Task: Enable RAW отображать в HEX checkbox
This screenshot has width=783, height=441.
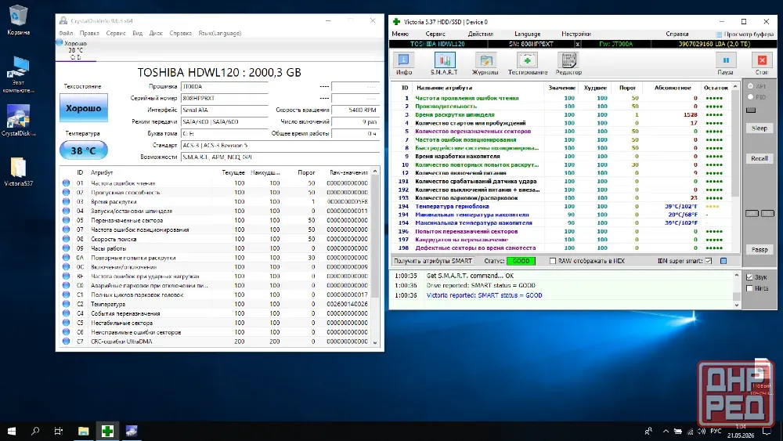Action: coord(552,261)
